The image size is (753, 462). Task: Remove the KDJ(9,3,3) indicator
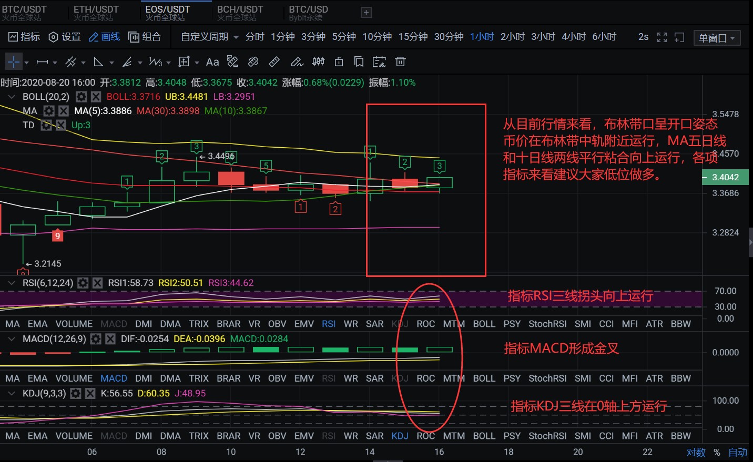90,393
